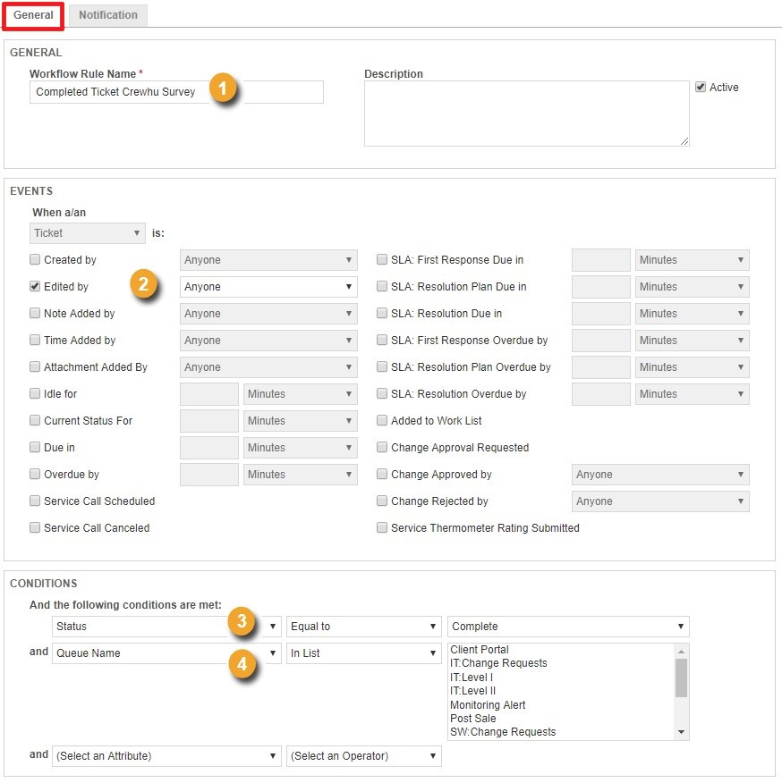
Task: Toggle the Edited by checkbox
Action: click(x=35, y=287)
